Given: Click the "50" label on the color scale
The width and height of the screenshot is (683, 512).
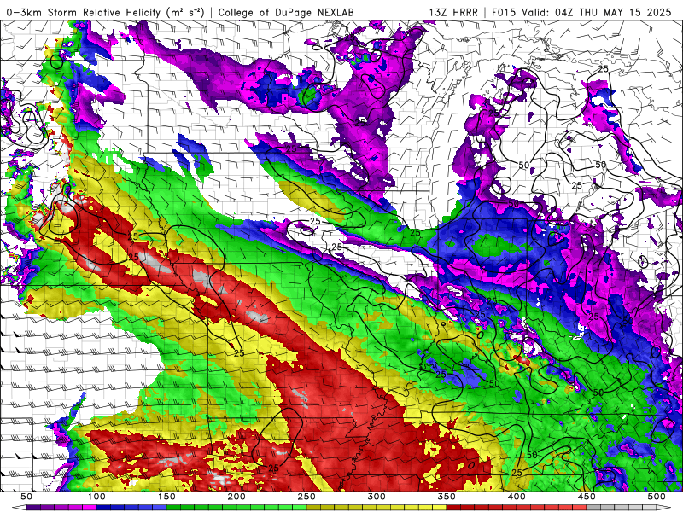Looking at the screenshot, I should 26,497.
